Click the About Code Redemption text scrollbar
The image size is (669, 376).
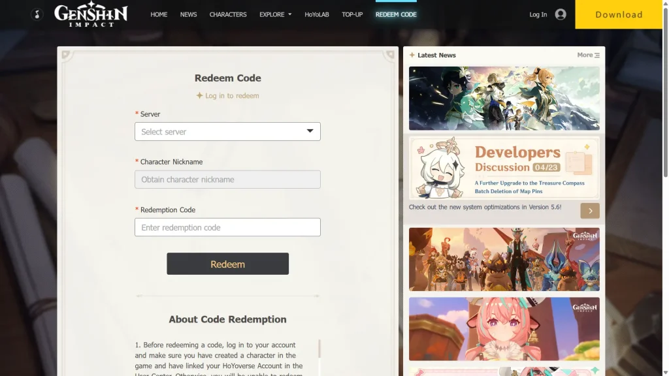coord(319,349)
